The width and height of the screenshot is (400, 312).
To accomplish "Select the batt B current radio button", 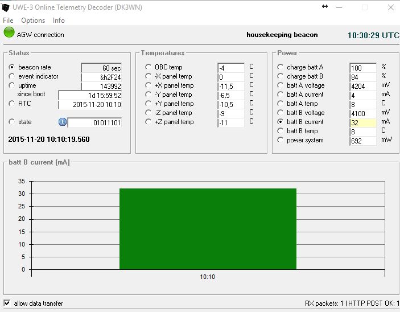I will (280, 122).
